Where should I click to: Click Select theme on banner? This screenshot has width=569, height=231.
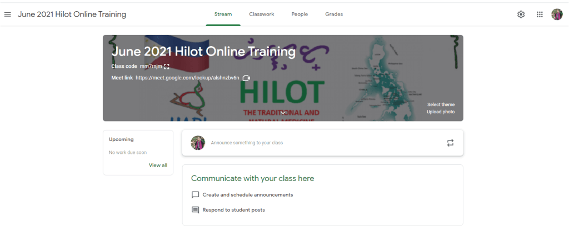pos(441,104)
